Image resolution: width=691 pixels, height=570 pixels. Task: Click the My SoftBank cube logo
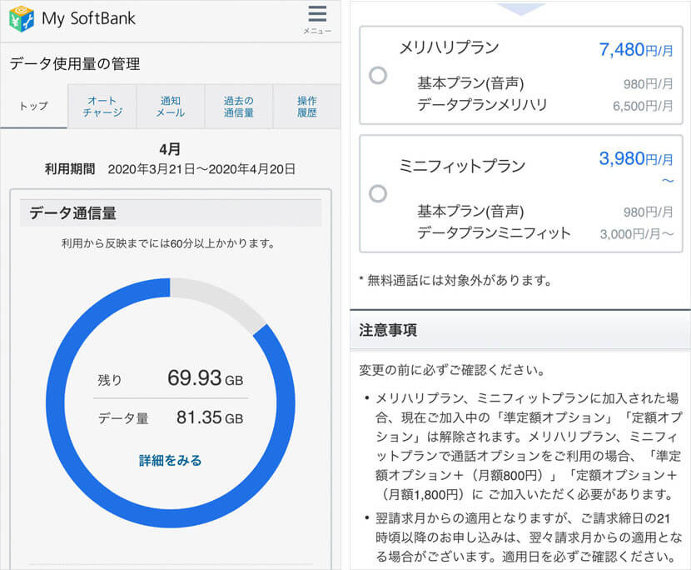[x=21, y=18]
